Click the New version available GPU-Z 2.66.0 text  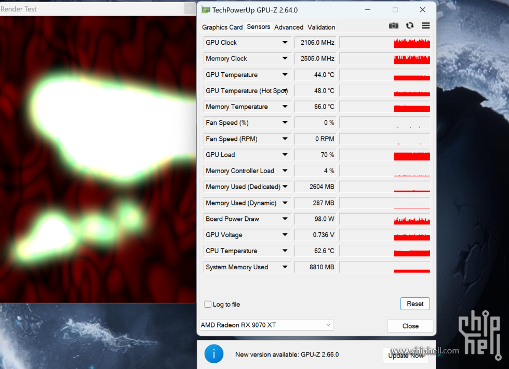(x=287, y=354)
